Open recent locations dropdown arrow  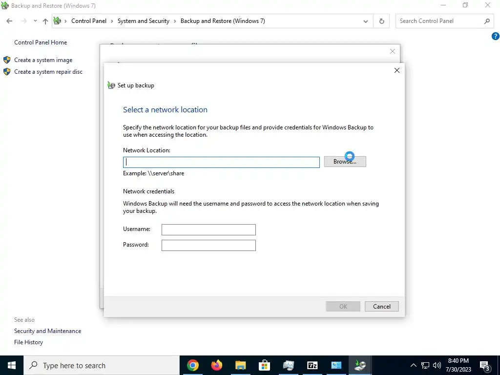[35, 21]
